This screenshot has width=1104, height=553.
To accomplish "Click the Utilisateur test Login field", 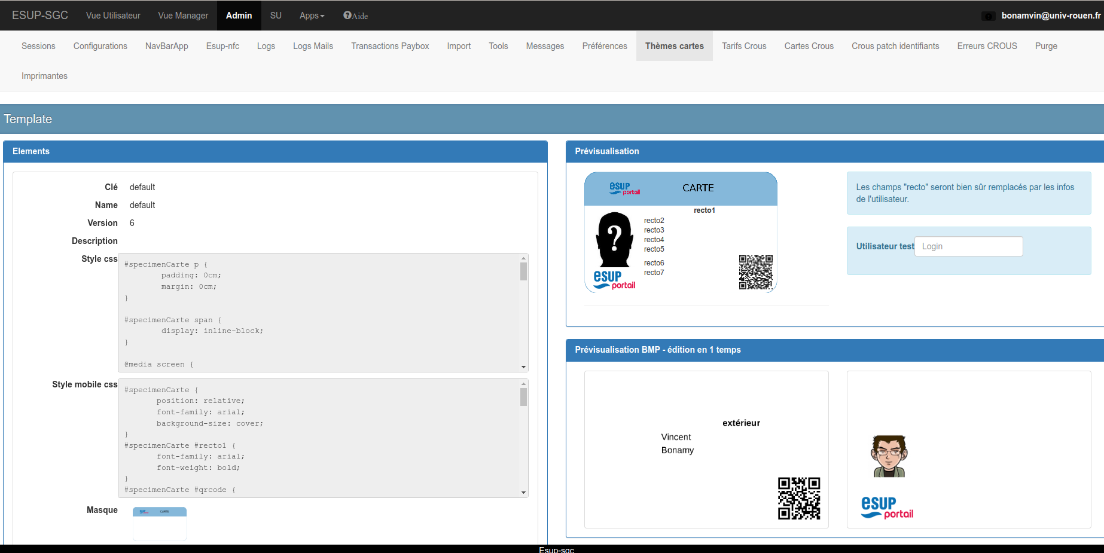I will point(968,246).
